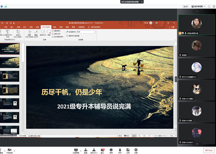Expand the arrow next to Start Video

pos(14,151)
